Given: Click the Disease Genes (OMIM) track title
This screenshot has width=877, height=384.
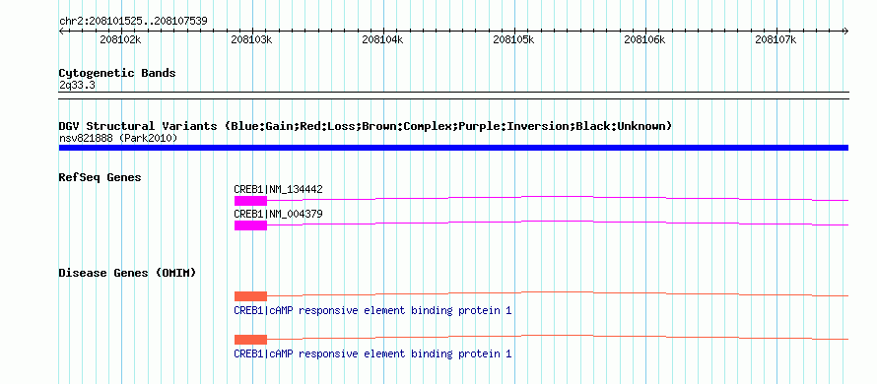Looking at the screenshot, I should [x=127, y=274].
